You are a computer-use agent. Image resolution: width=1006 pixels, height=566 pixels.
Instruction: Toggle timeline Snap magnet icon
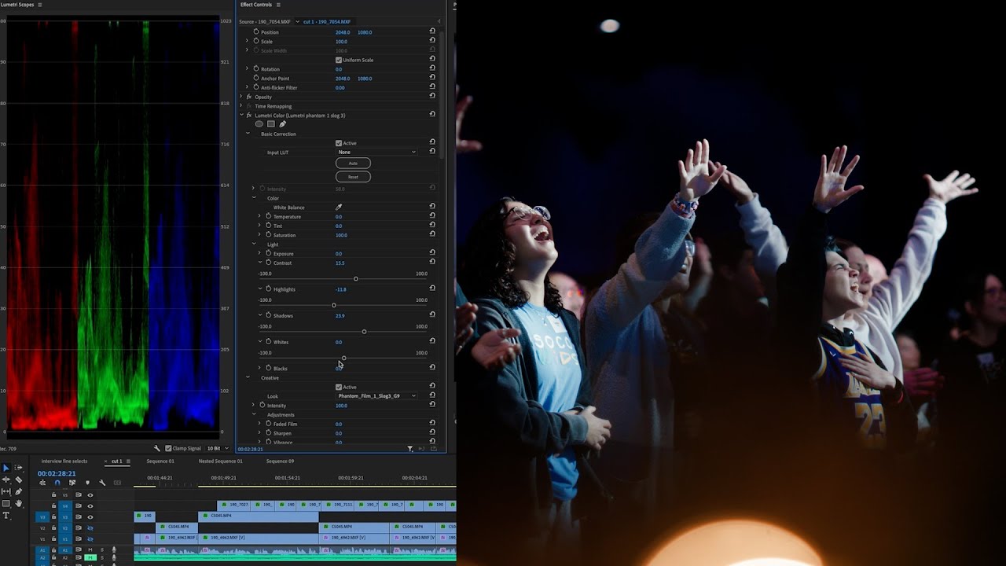pyautogui.click(x=57, y=483)
